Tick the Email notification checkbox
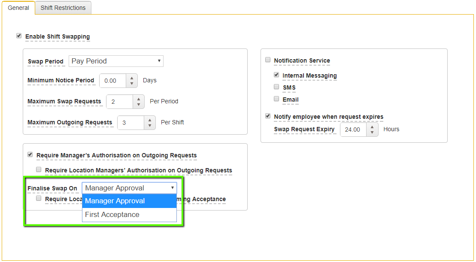This screenshot has height=262, width=476. point(276,99)
